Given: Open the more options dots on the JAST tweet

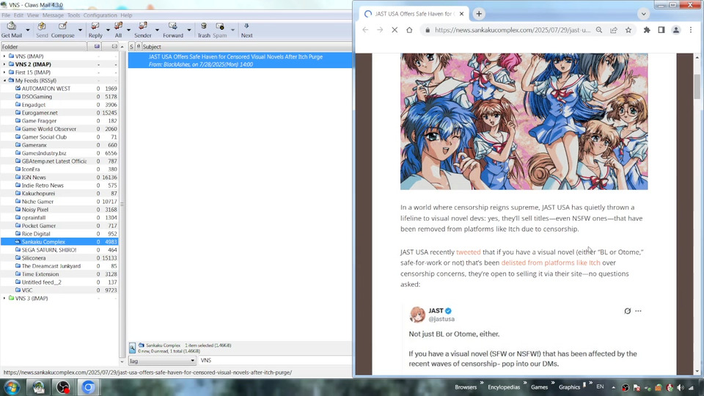Looking at the screenshot, I should (x=638, y=311).
